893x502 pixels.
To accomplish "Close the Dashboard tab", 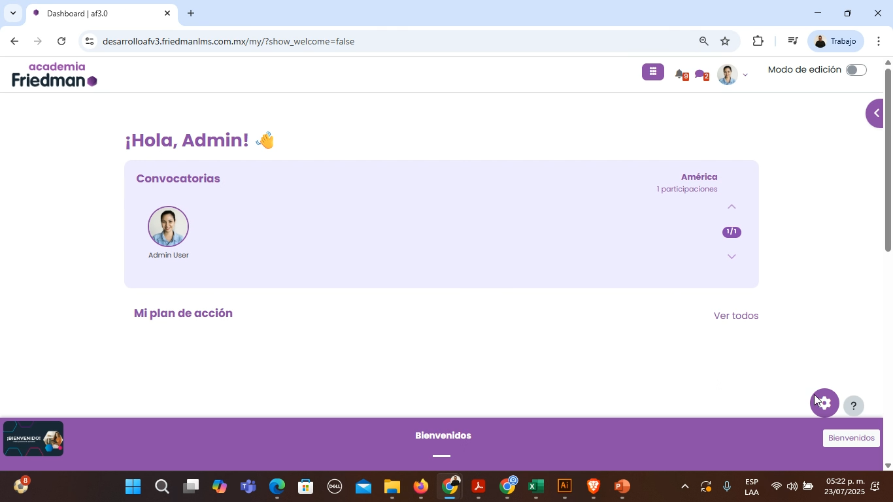I will 167,13.
